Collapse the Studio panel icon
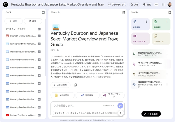 coord(170,12)
